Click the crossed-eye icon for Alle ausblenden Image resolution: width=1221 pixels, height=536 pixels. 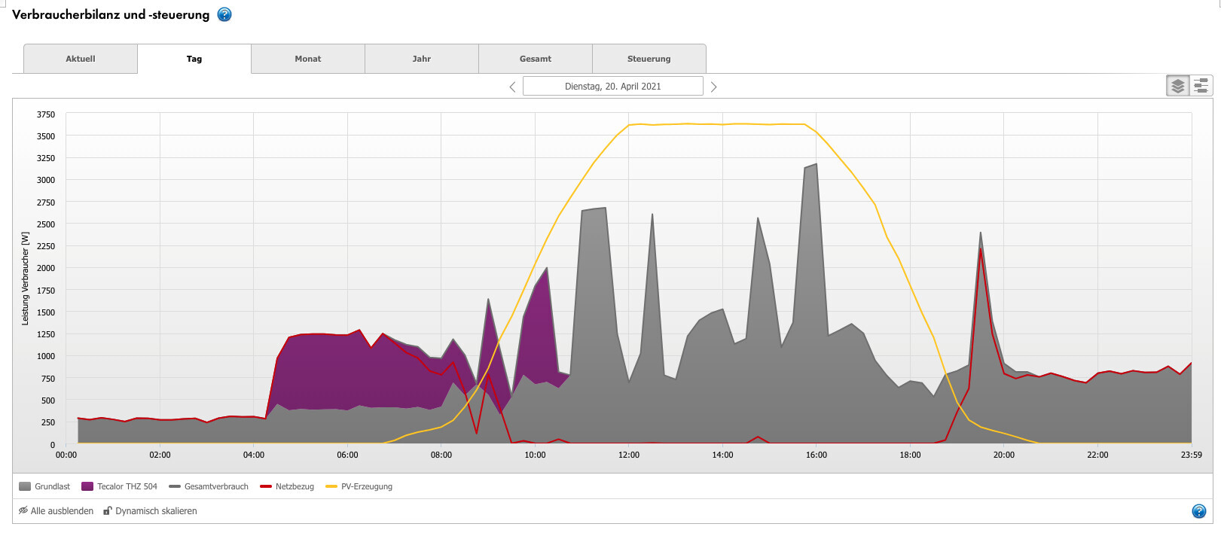(23, 510)
